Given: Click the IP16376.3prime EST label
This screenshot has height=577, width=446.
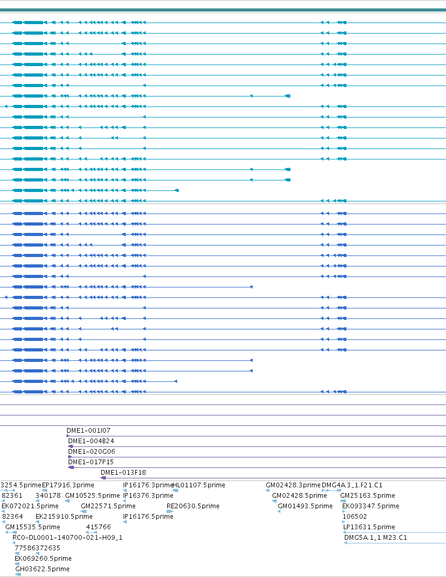Looking at the screenshot, I should [148, 495].
